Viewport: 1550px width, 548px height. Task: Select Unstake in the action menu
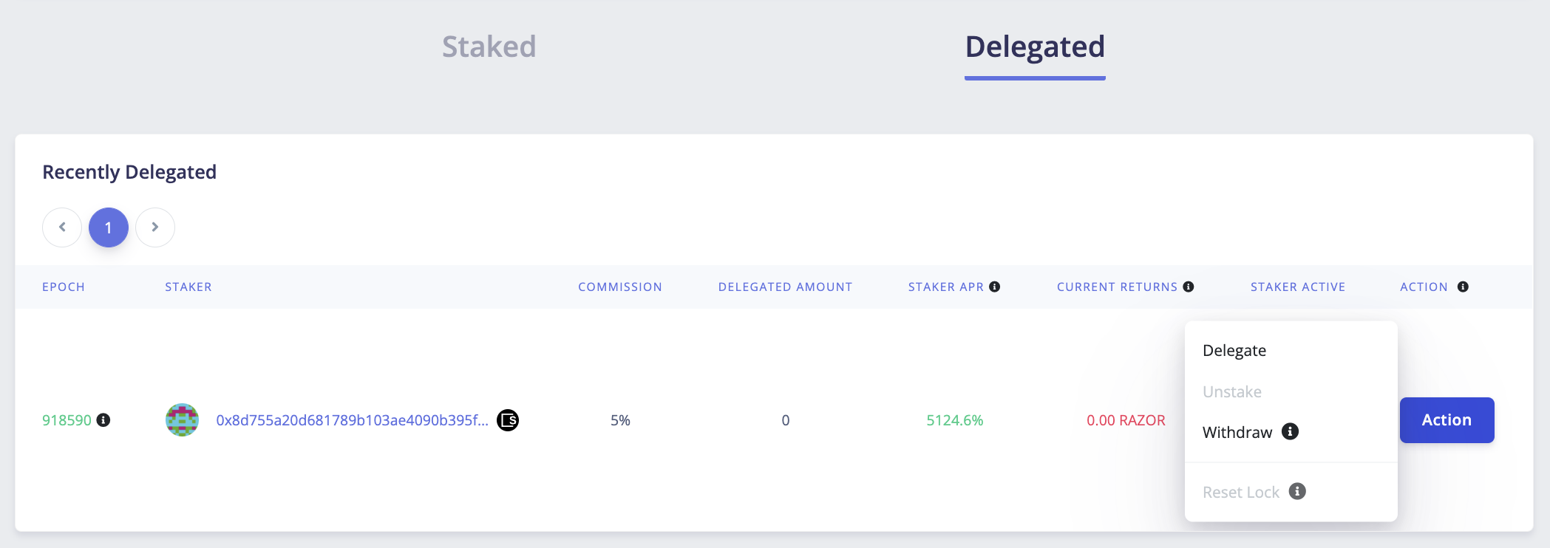1232,391
